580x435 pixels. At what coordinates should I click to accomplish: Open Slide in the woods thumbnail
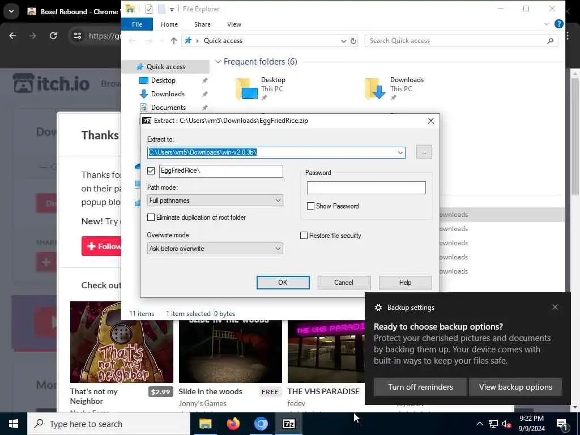tap(231, 351)
